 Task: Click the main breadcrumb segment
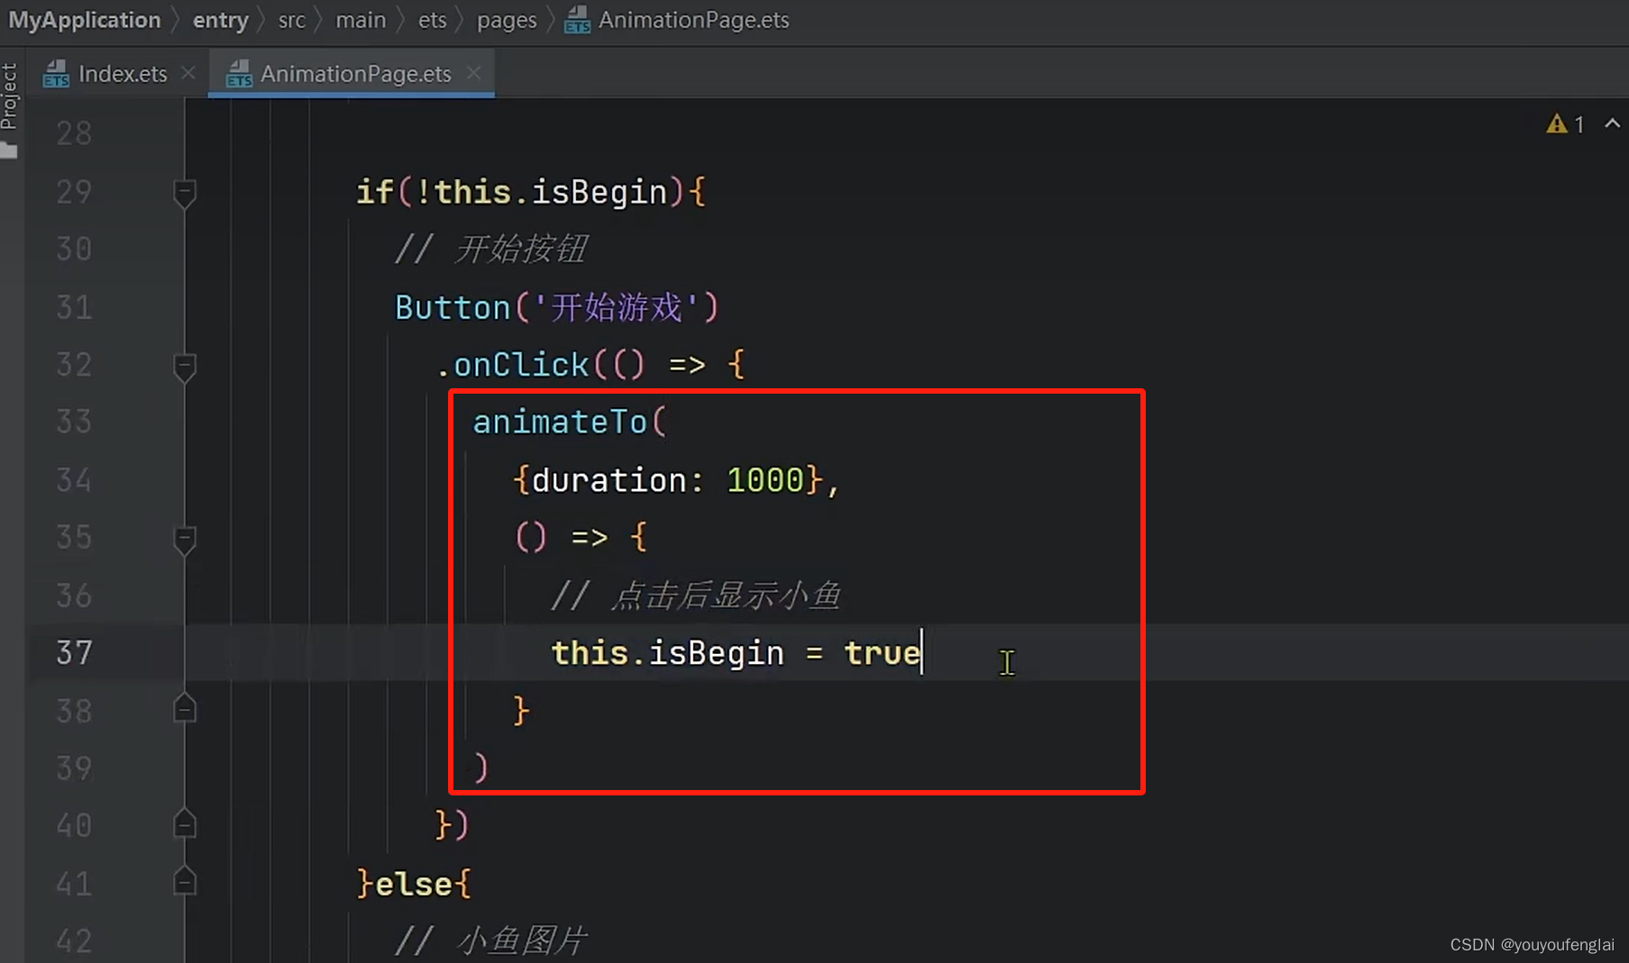(361, 20)
